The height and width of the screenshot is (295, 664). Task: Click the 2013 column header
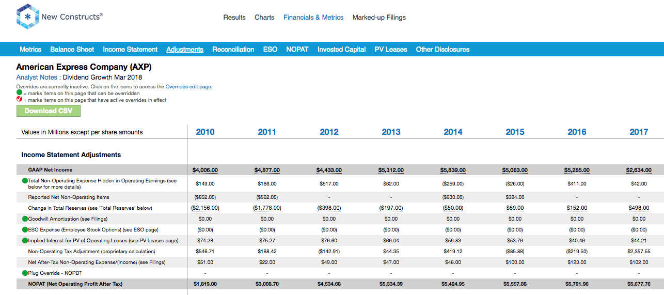[x=391, y=132]
